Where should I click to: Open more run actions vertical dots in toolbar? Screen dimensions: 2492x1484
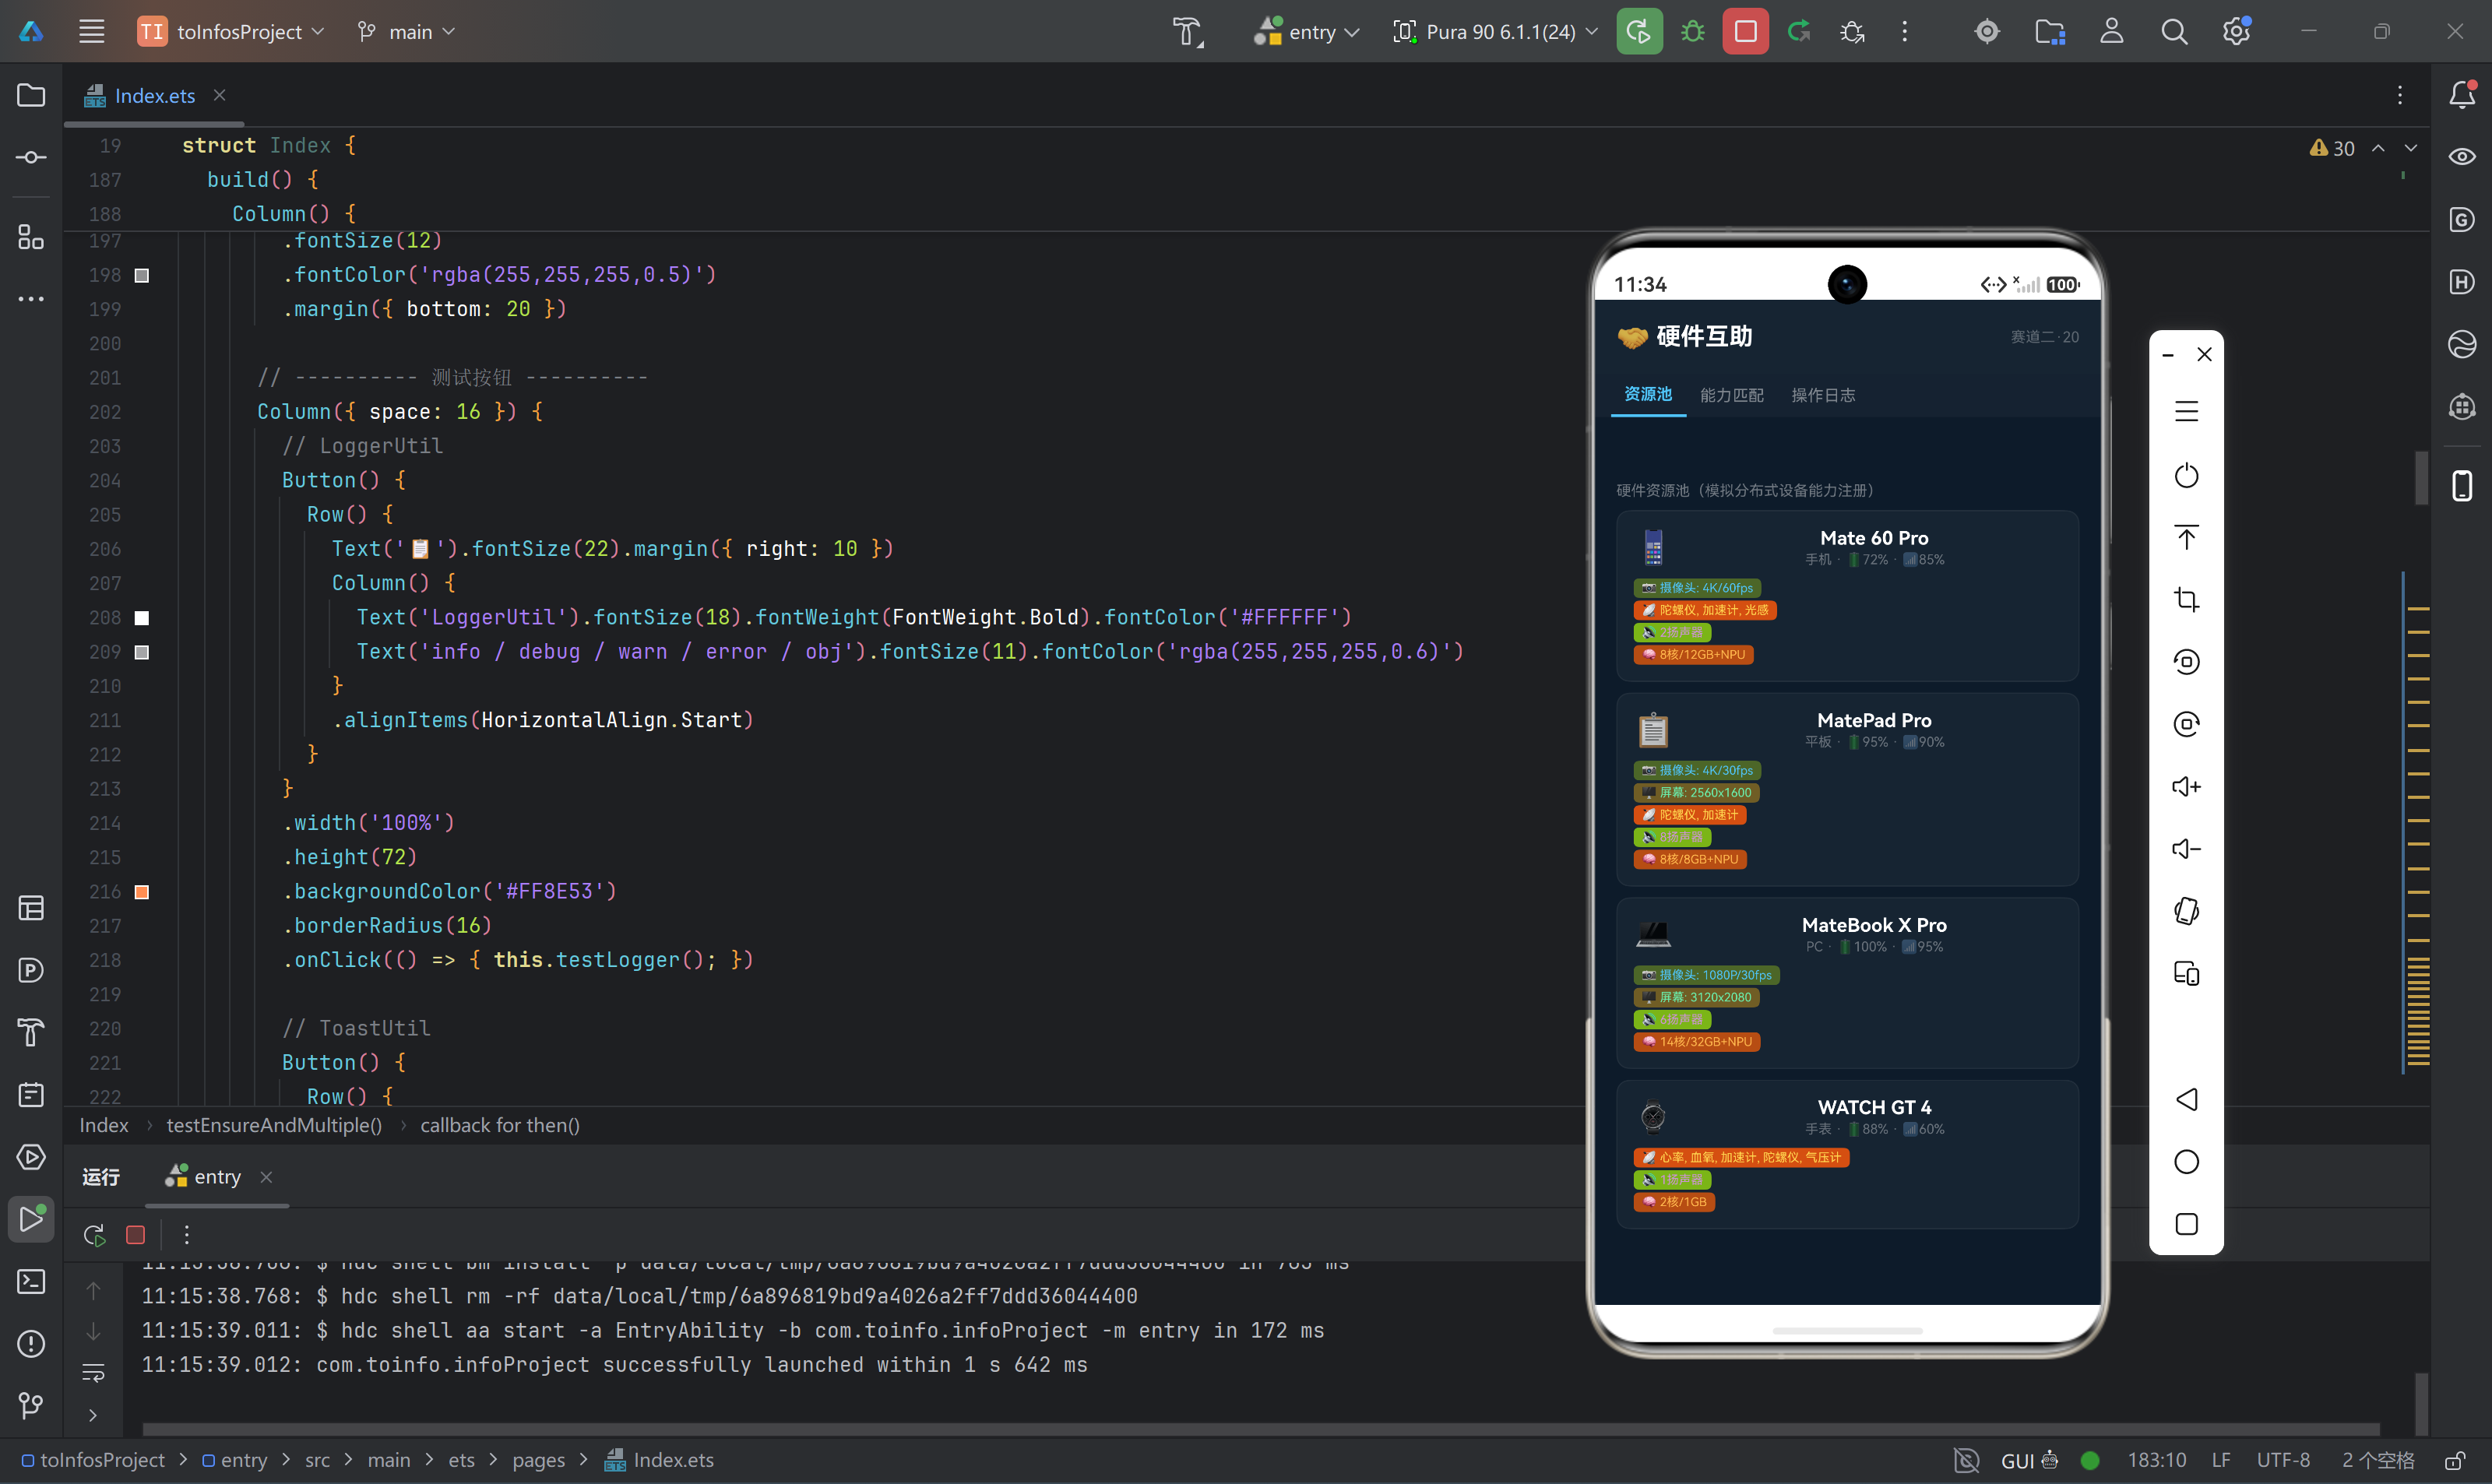(1905, 32)
